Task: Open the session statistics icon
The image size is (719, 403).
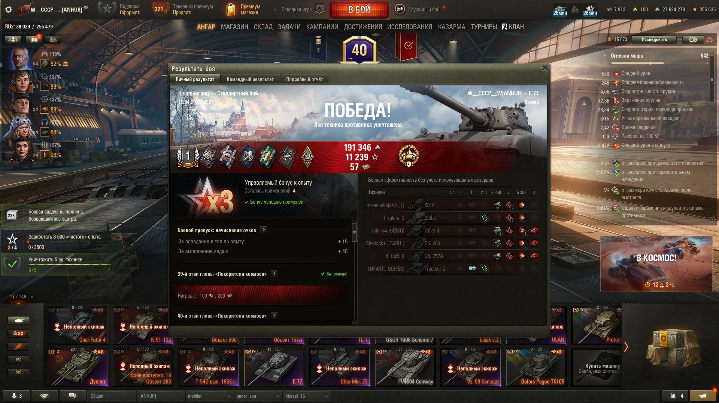Action: tap(676, 396)
